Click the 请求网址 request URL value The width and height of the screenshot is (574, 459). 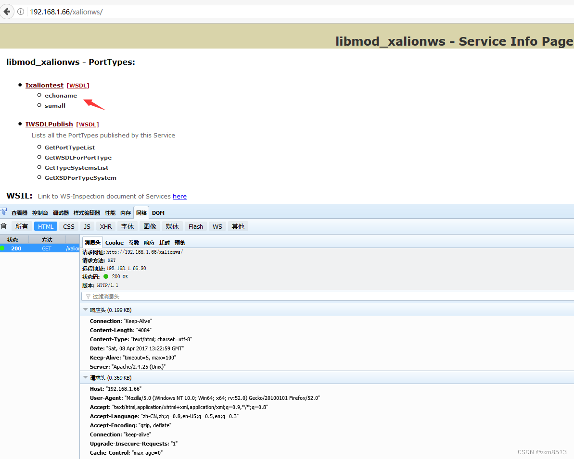coord(144,252)
